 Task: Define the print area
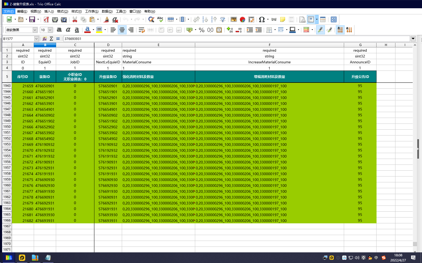302,19
